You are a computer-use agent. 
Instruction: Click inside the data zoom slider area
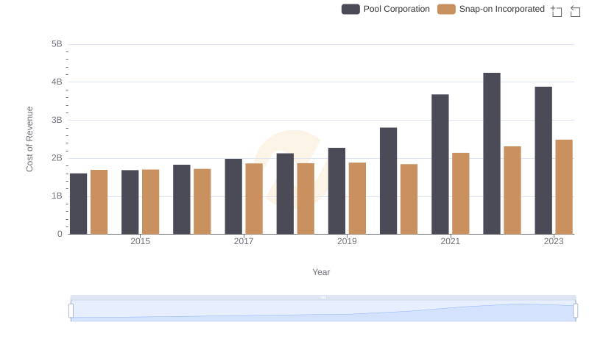pos(323,311)
